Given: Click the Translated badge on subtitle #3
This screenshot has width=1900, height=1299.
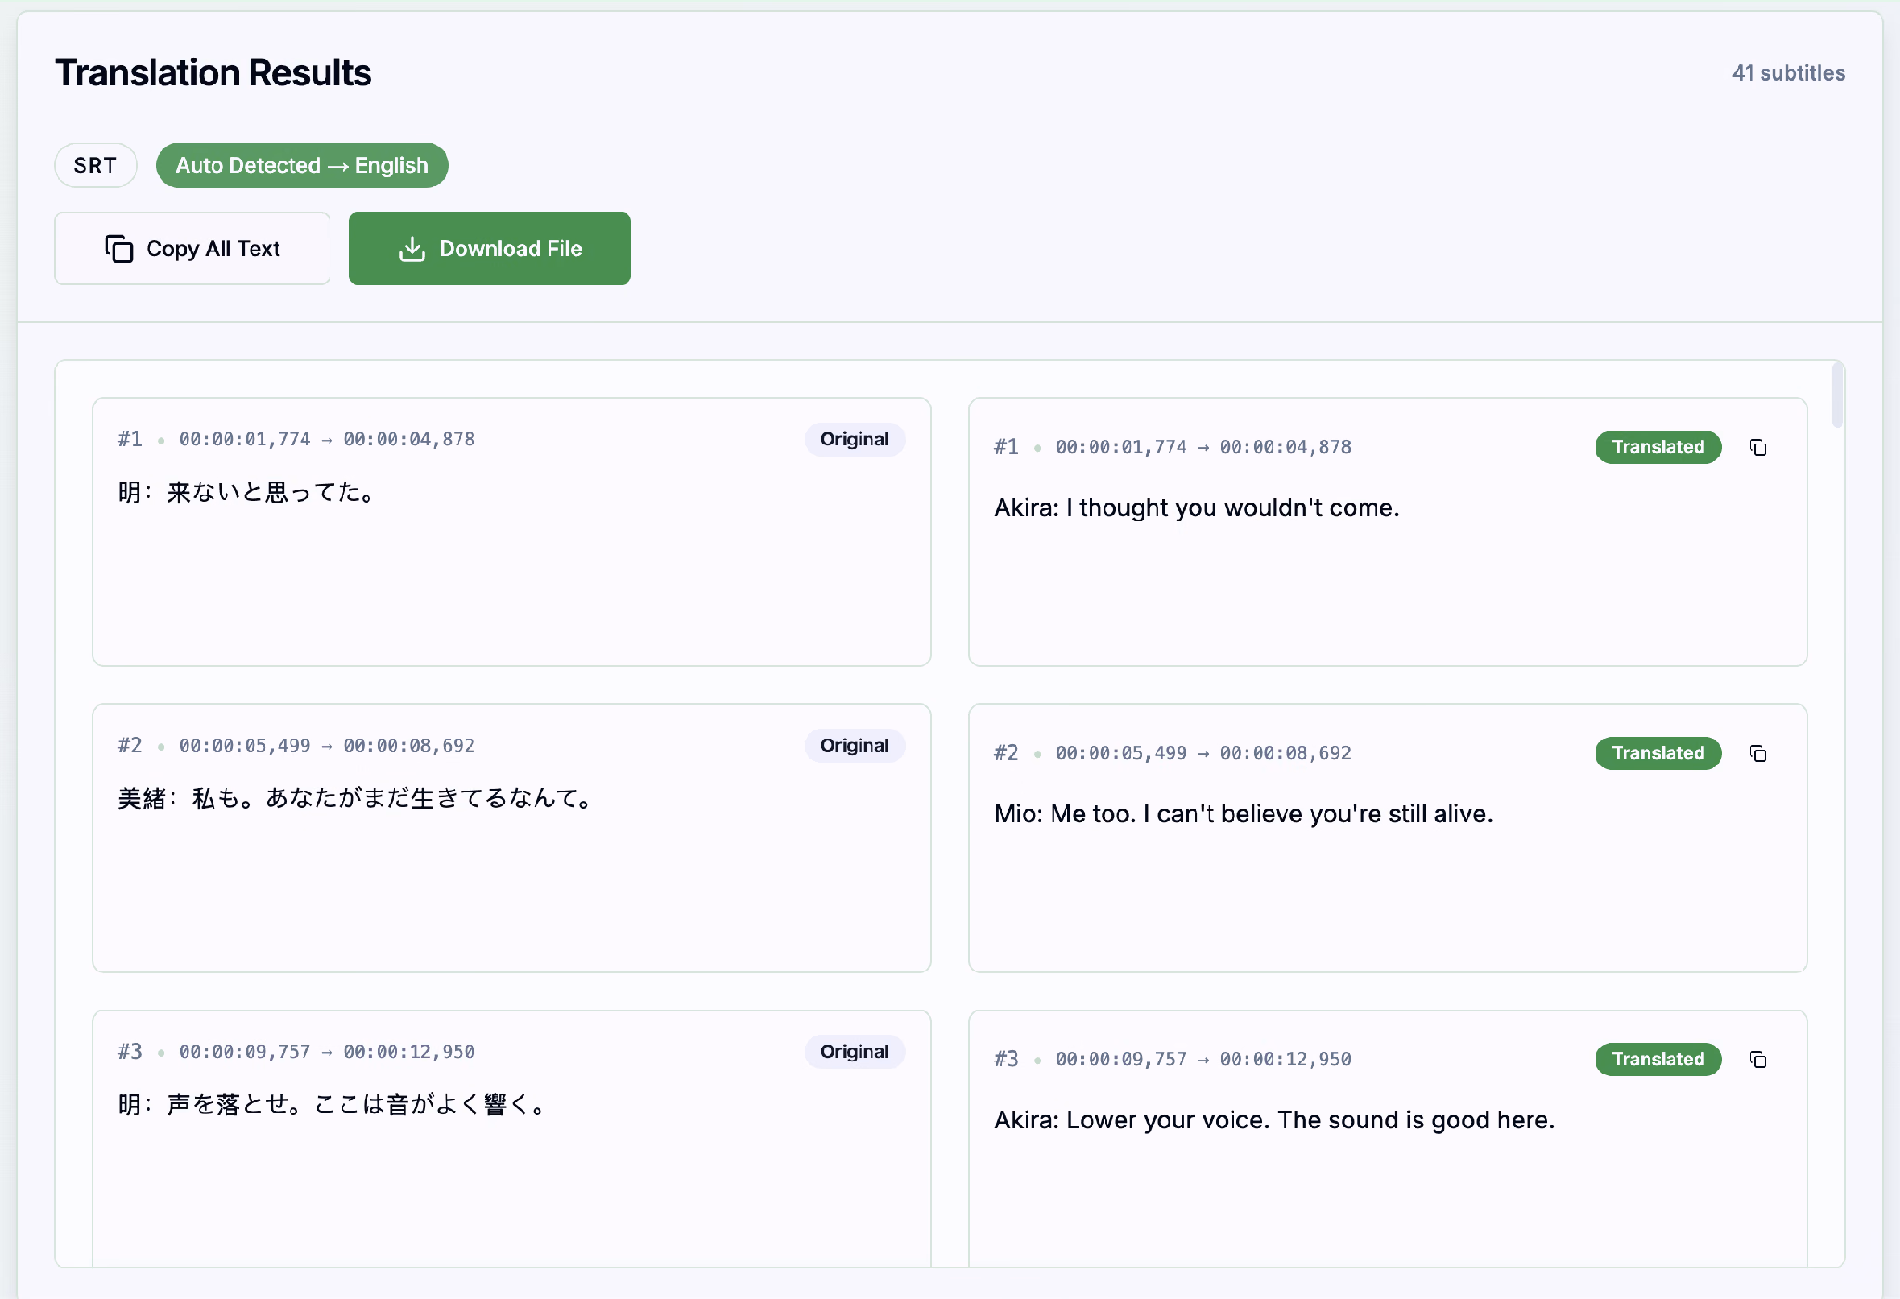Looking at the screenshot, I should (x=1658, y=1060).
